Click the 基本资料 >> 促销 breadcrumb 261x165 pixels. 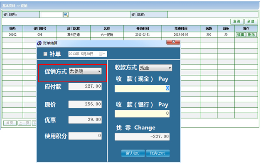15,6
